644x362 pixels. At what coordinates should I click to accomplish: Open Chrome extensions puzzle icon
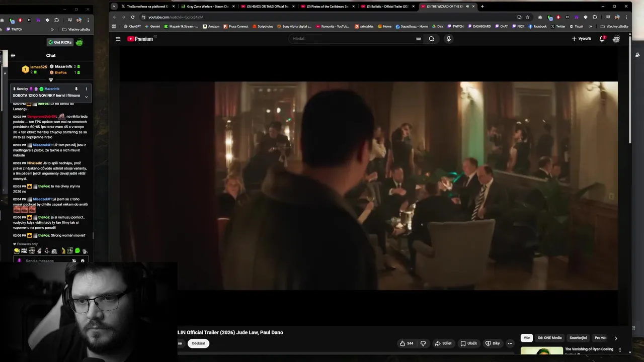pos(595,17)
